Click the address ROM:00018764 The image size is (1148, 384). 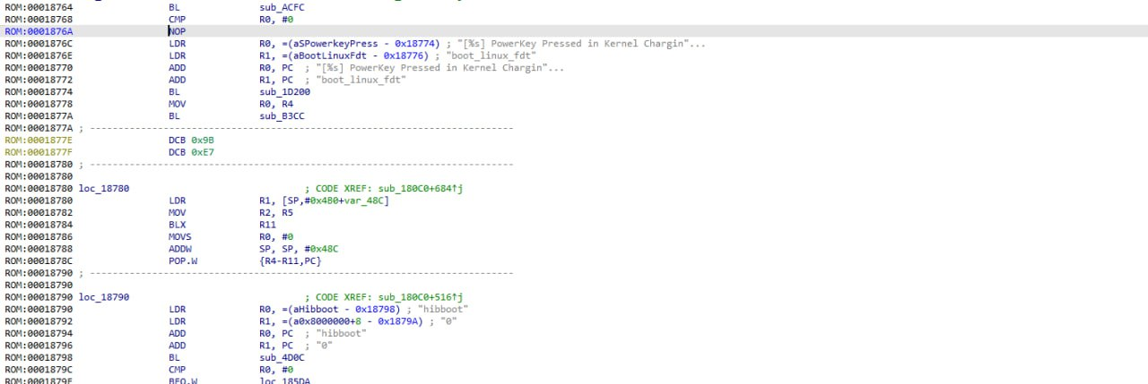point(39,6)
